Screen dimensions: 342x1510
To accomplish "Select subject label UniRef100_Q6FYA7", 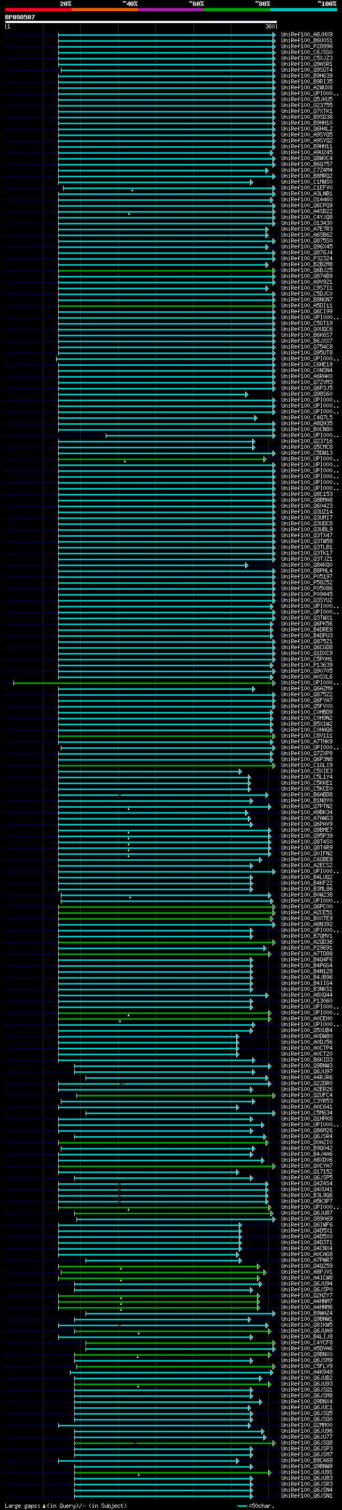I will click(306, 701).
